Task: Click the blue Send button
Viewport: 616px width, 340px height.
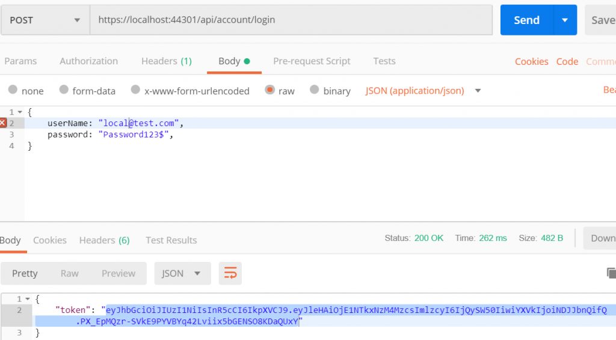Action: click(x=526, y=20)
